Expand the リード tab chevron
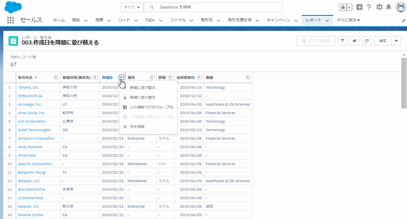 pyautogui.click(x=136, y=20)
